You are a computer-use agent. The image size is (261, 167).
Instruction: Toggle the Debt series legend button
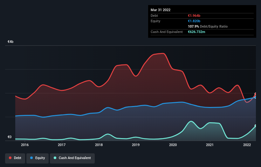click(15, 158)
